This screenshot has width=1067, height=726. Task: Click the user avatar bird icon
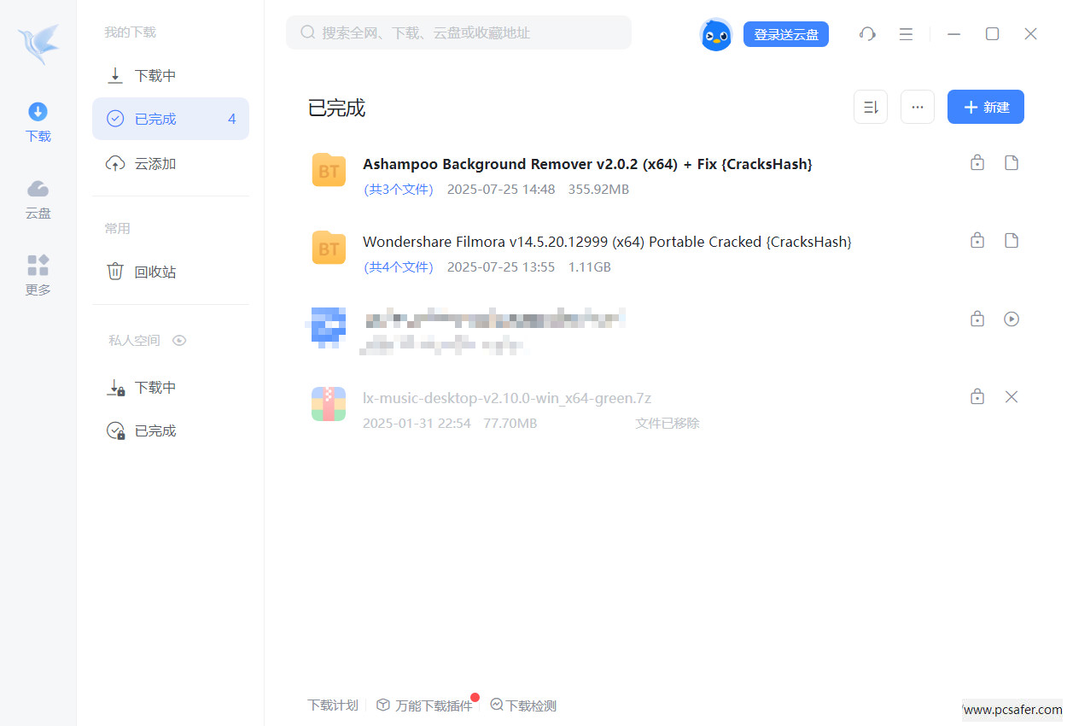point(715,34)
